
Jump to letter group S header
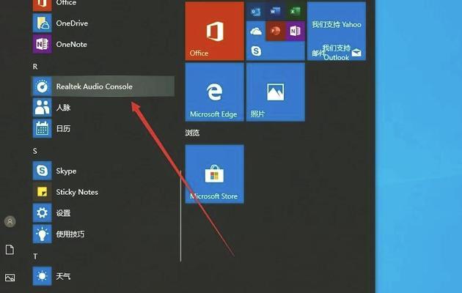[x=35, y=151]
